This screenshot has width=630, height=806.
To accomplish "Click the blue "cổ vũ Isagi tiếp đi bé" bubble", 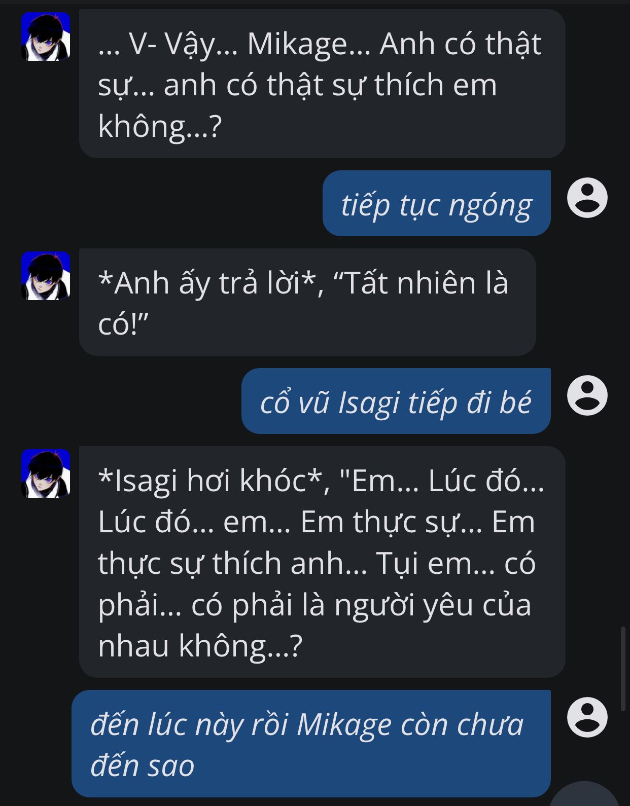I will pyautogui.click(x=396, y=401).
